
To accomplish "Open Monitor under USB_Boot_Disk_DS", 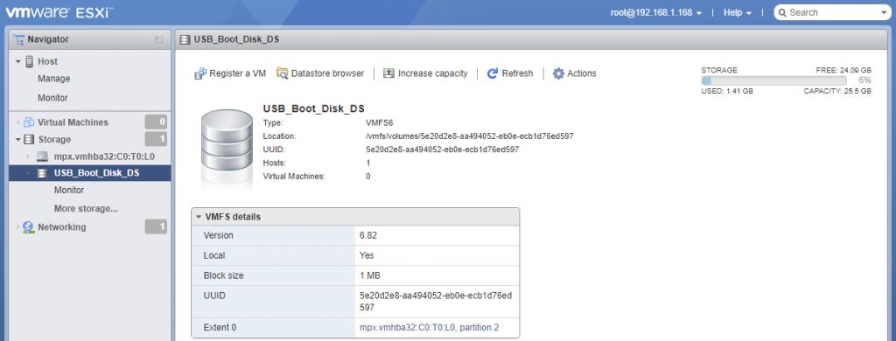I will 69,191.
